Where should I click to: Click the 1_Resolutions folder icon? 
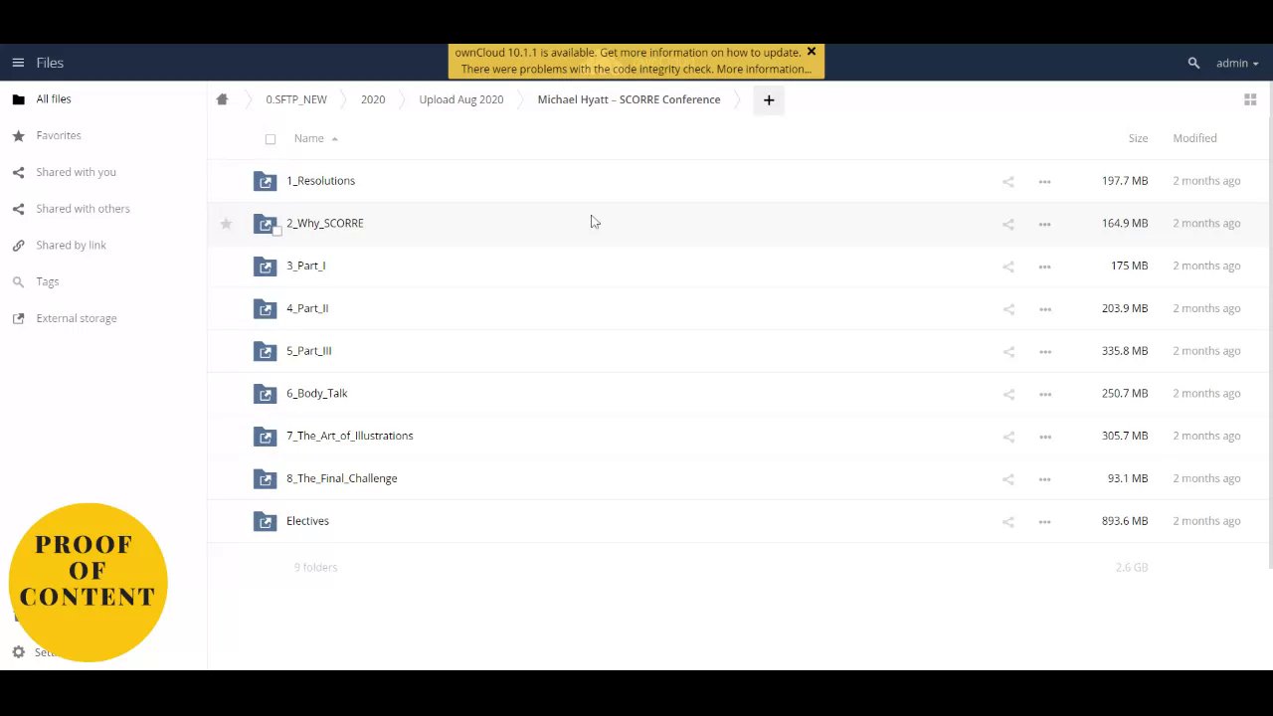[x=265, y=181]
